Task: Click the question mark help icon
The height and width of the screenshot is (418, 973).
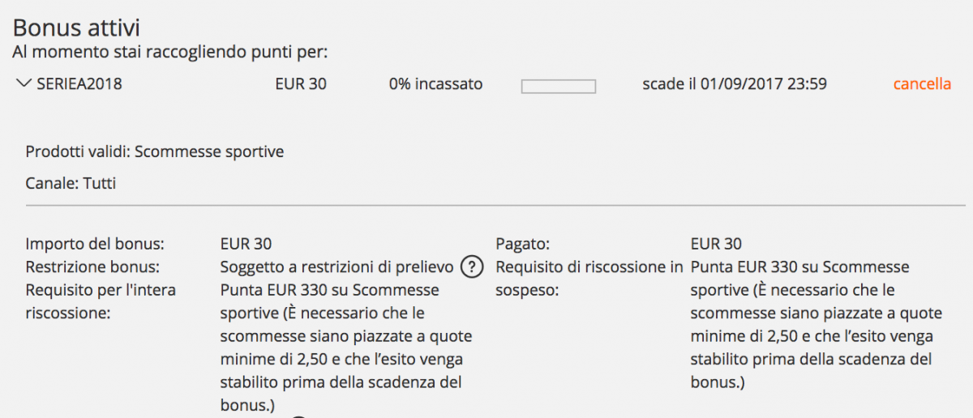Action: (471, 267)
